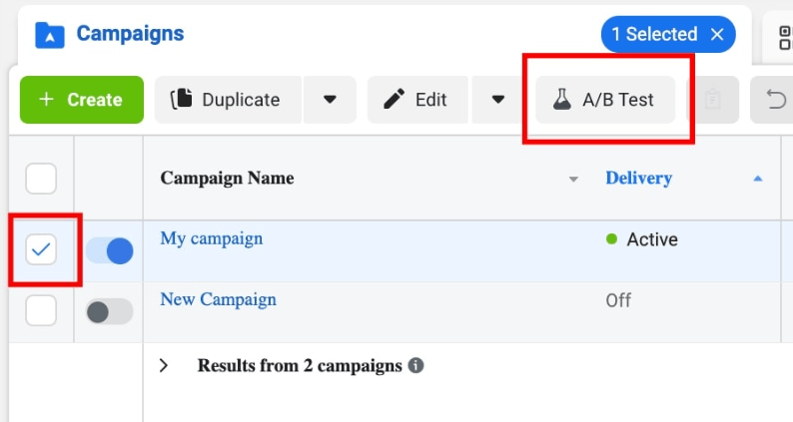Click the green Create button
Screen dimensions: 793x422
point(82,100)
